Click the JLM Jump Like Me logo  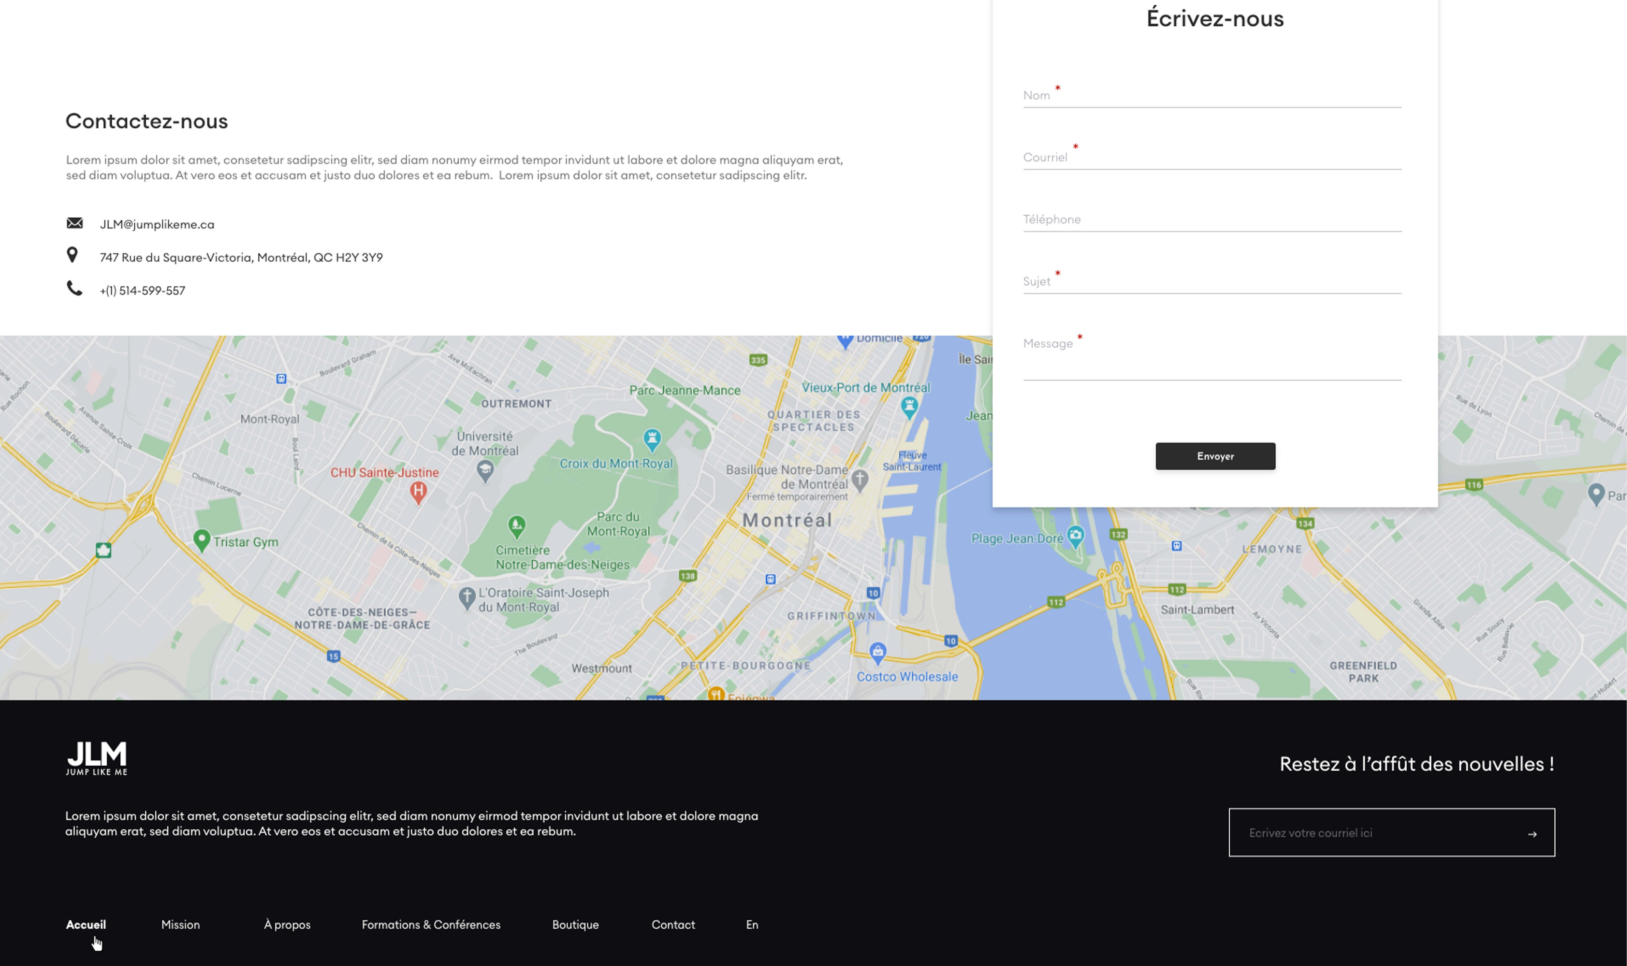(96, 758)
